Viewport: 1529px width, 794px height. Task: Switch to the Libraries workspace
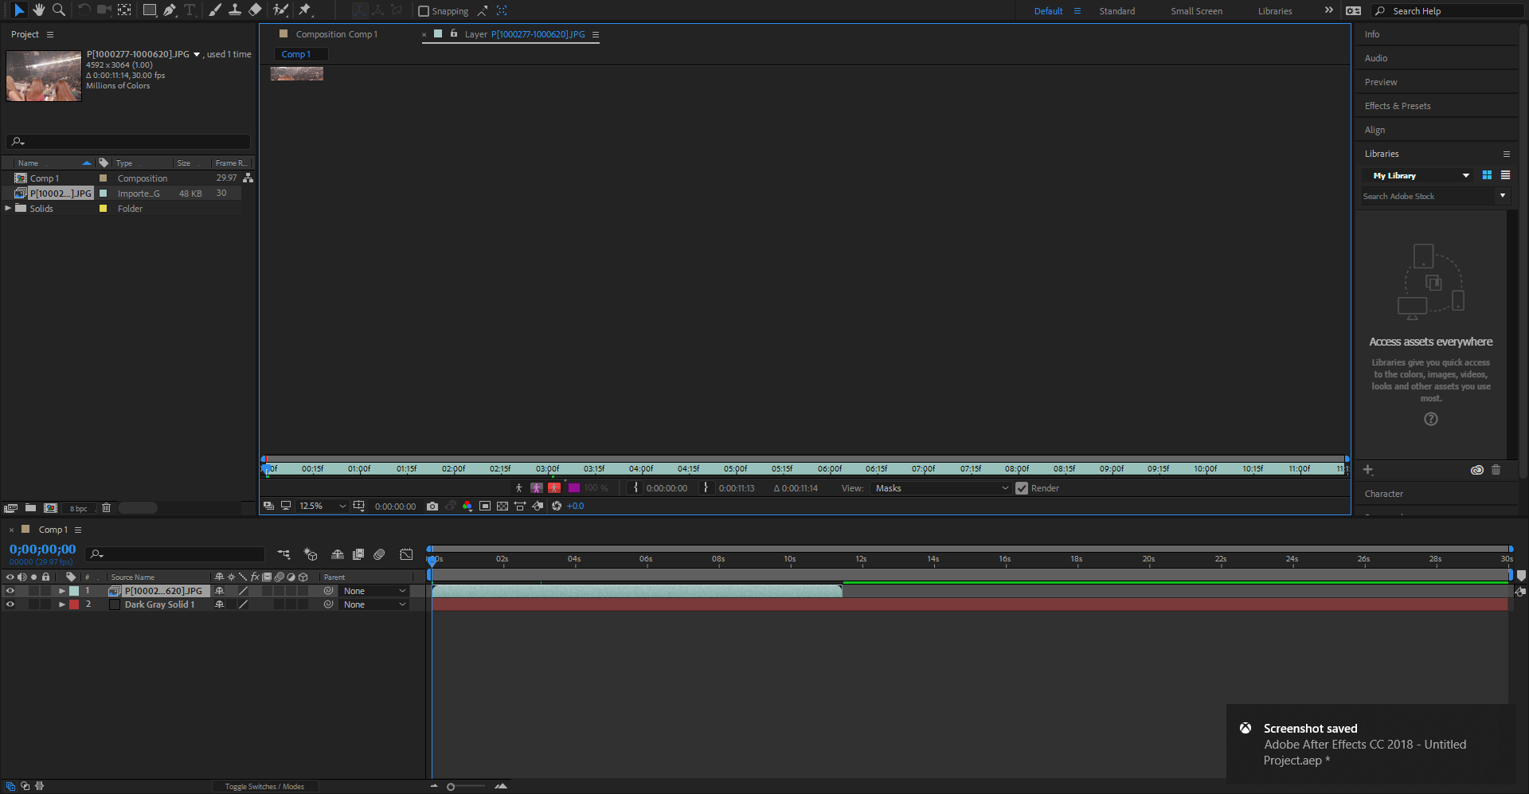pyautogui.click(x=1275, y=11)
